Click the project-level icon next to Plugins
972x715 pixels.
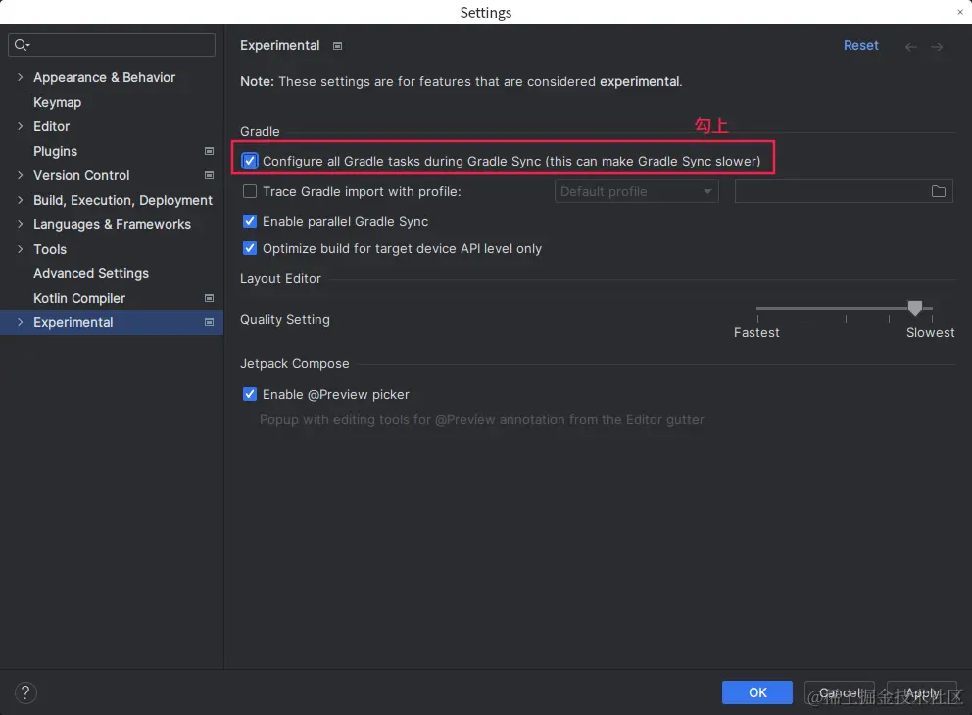[209, 151]
